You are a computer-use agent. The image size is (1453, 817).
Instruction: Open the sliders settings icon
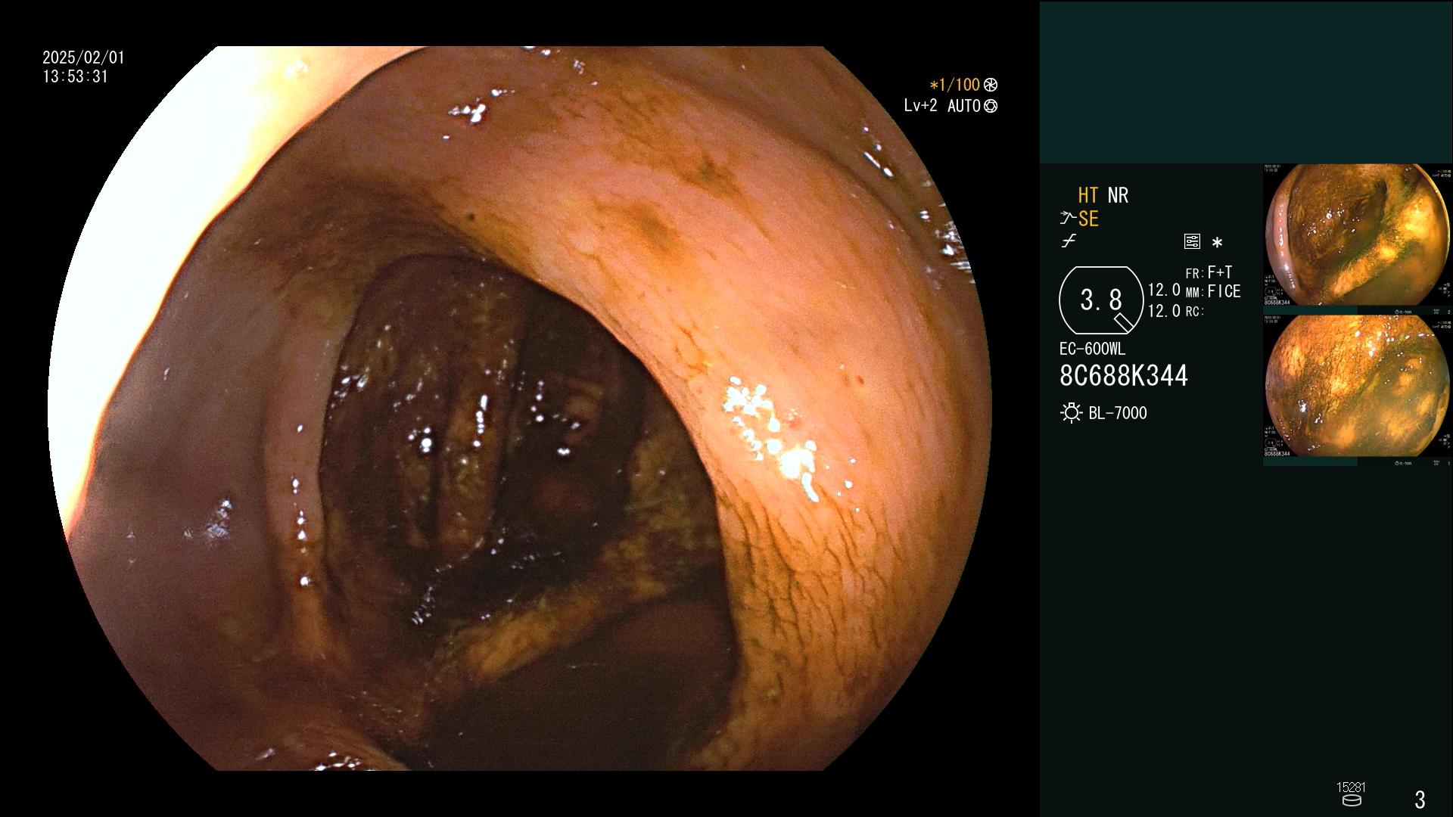1192,241
